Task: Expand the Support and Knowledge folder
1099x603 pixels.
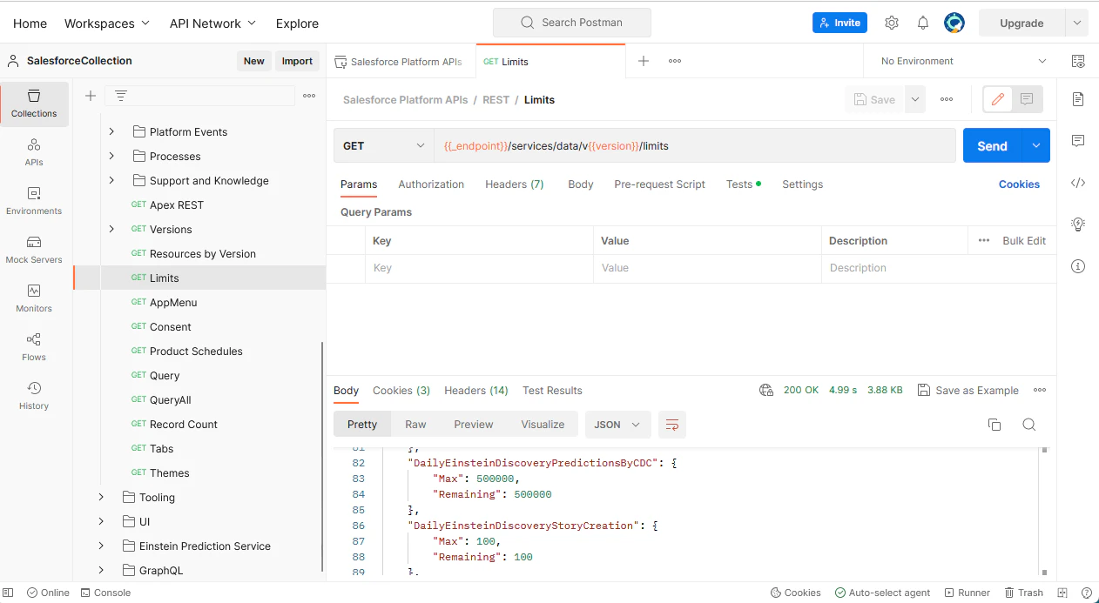Action: click(x=111, y=181)
